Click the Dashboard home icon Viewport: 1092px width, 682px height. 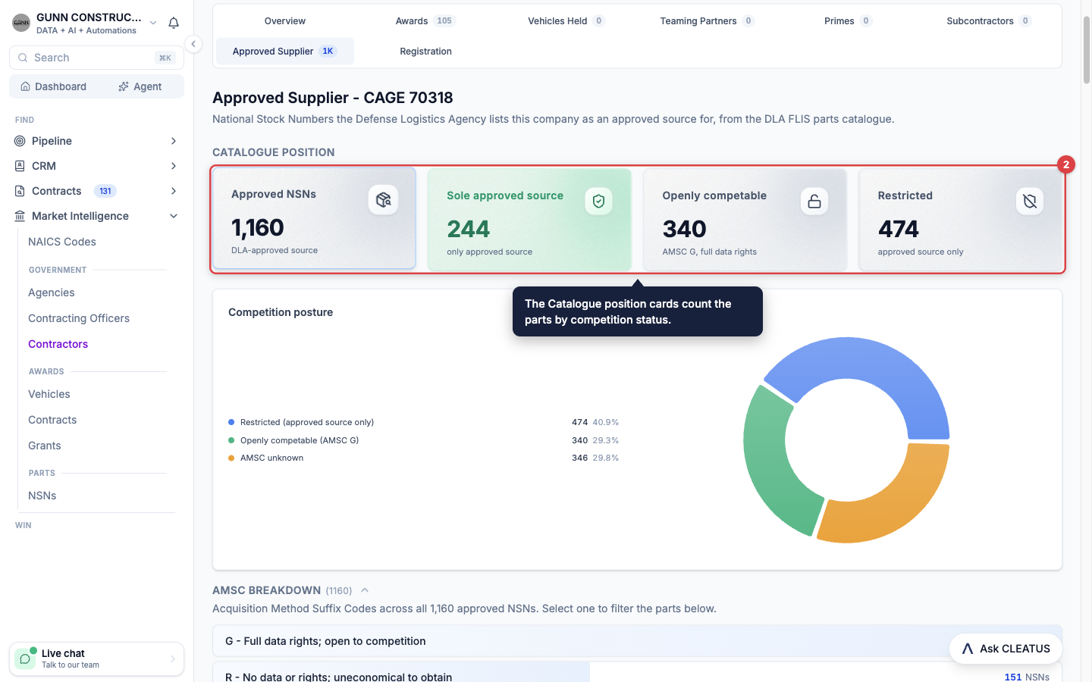point(26,86)
